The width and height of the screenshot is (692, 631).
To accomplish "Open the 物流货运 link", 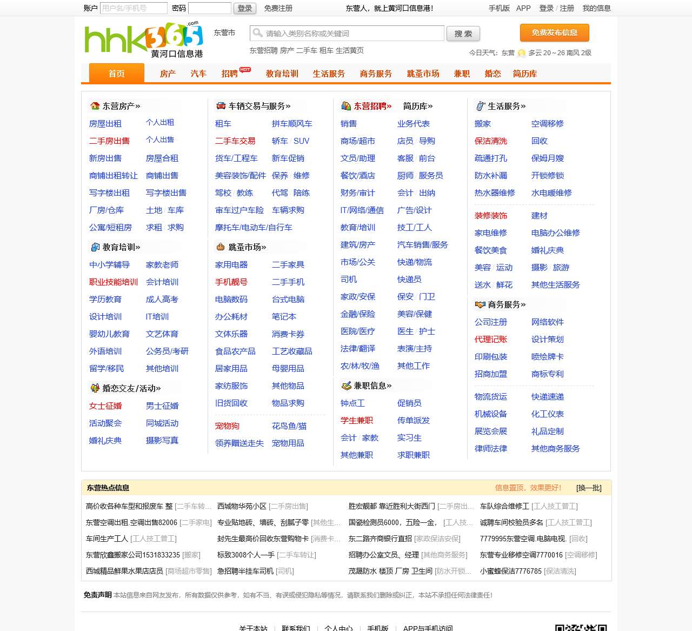I will point(491,397).
